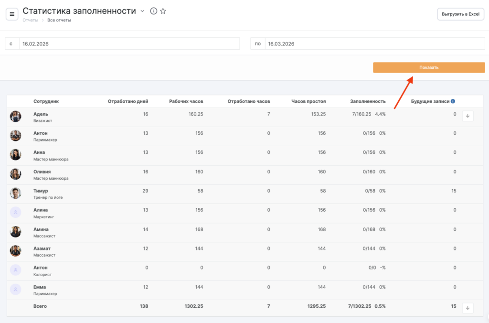Sort by Заполненность column header

[x=368, y=101]
